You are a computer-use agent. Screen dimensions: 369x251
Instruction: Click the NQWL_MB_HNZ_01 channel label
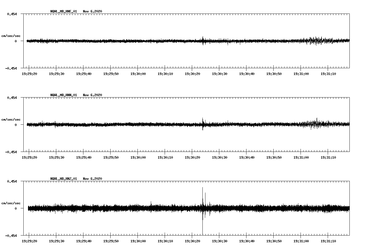tap(63, 179)
